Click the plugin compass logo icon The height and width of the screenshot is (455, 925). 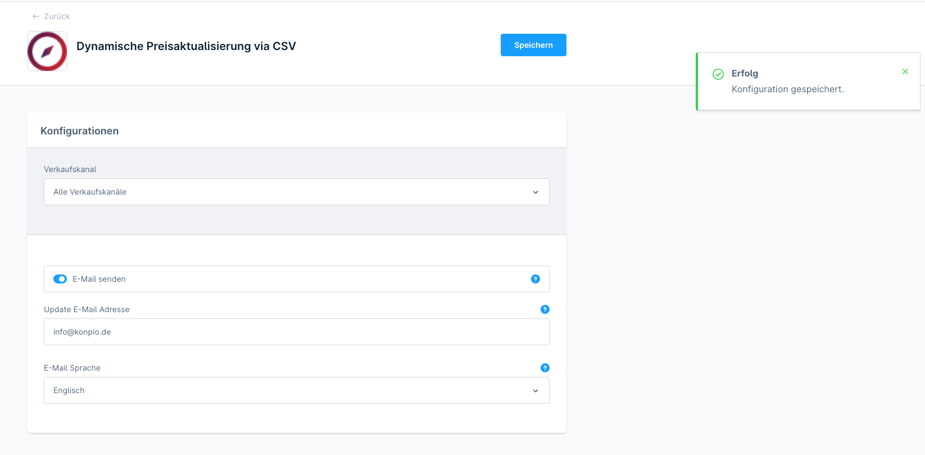(x=47, y=51)
